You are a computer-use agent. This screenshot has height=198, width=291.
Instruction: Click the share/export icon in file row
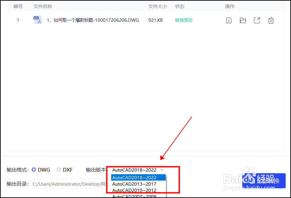coord(257,20)
